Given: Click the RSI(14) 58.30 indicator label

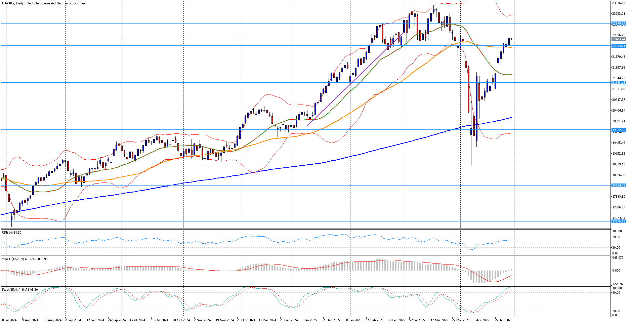Looking at the screenshot, I should point(12,232).
